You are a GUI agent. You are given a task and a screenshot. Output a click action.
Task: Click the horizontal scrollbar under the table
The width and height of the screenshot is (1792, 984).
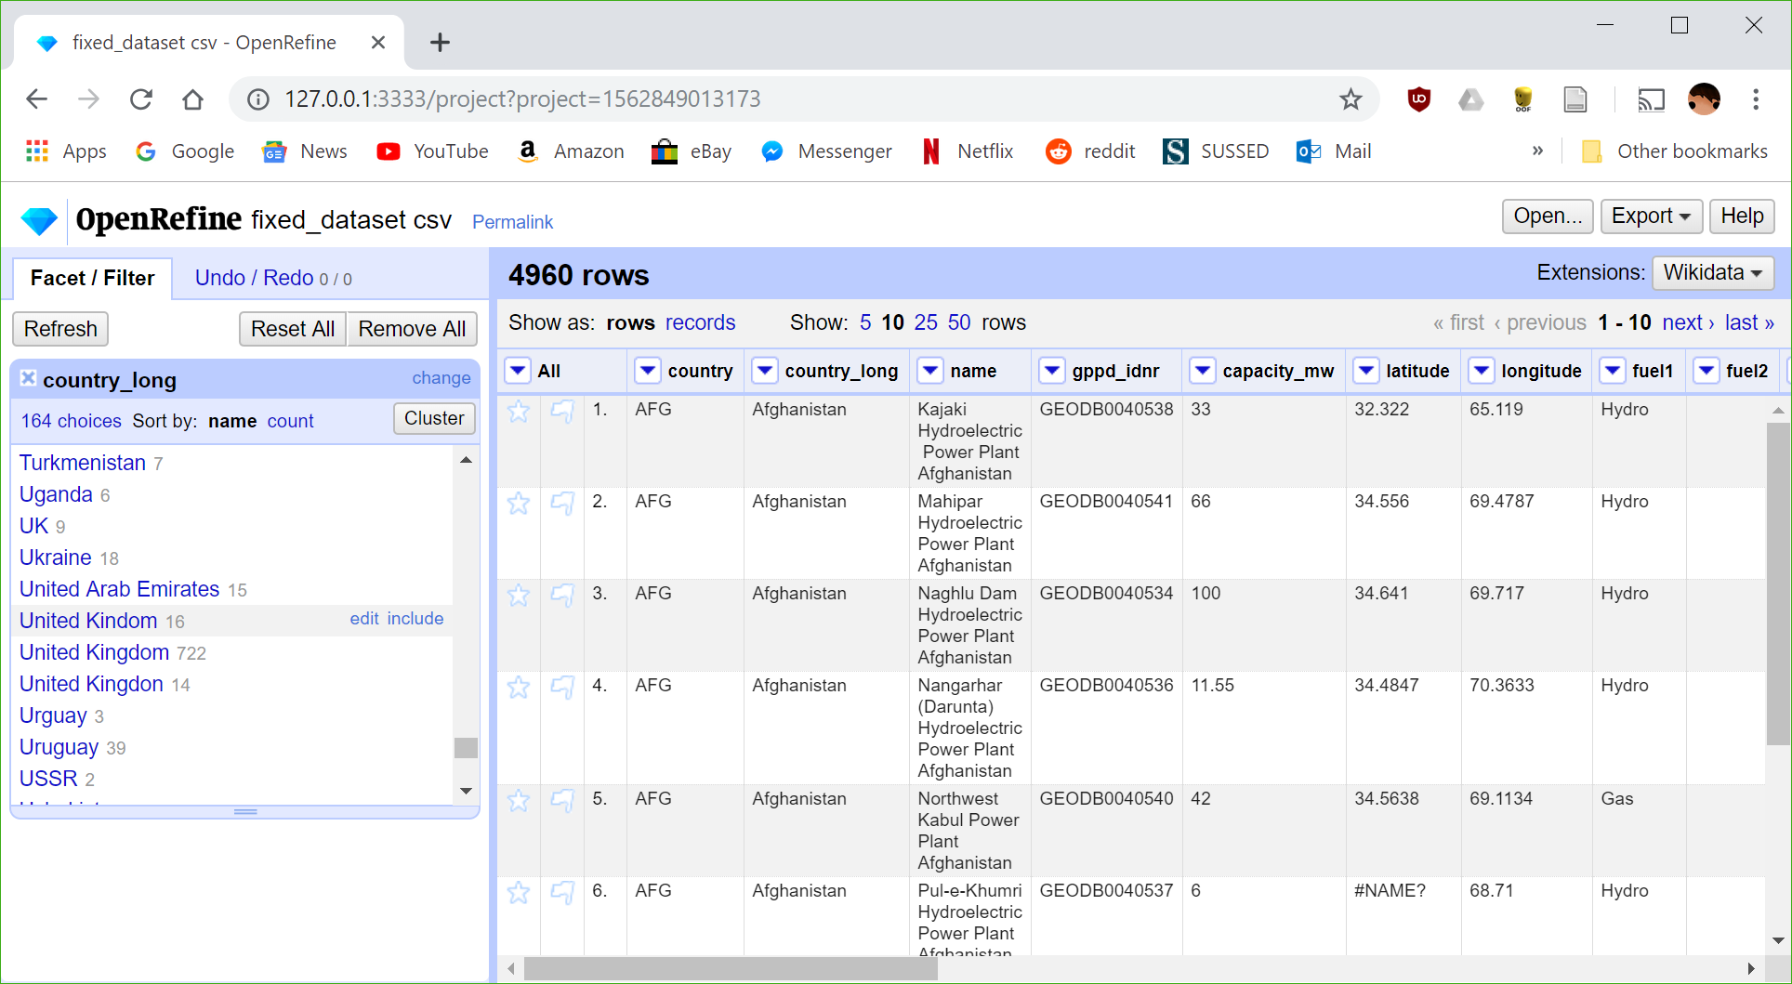tap(730, 969)
